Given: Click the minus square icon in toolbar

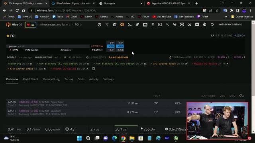Looking at the screenshot, I should [x=197, y=25].
